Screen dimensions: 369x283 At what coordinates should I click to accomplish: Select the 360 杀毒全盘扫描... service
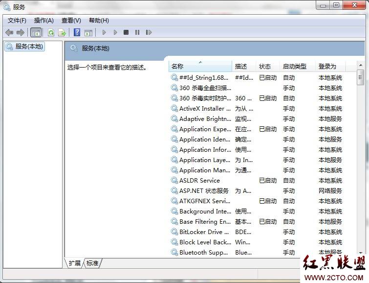pyautogui.click(x=205, y=88)
